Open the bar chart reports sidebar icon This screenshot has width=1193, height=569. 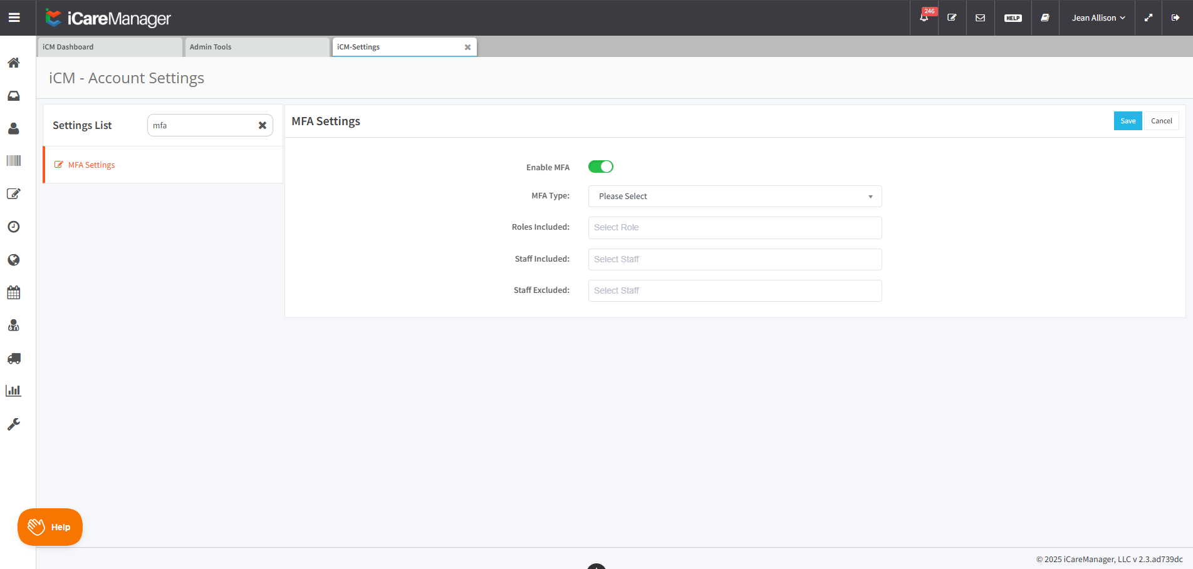click(x=14, y=391)
